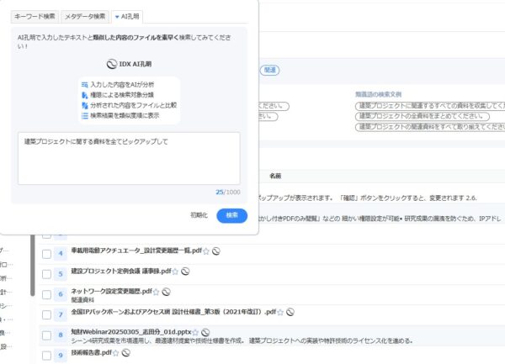Tick the checkbox of row 6
Image resolution: width=505 pixels, height=364 pixels.
tap(46, 294)
